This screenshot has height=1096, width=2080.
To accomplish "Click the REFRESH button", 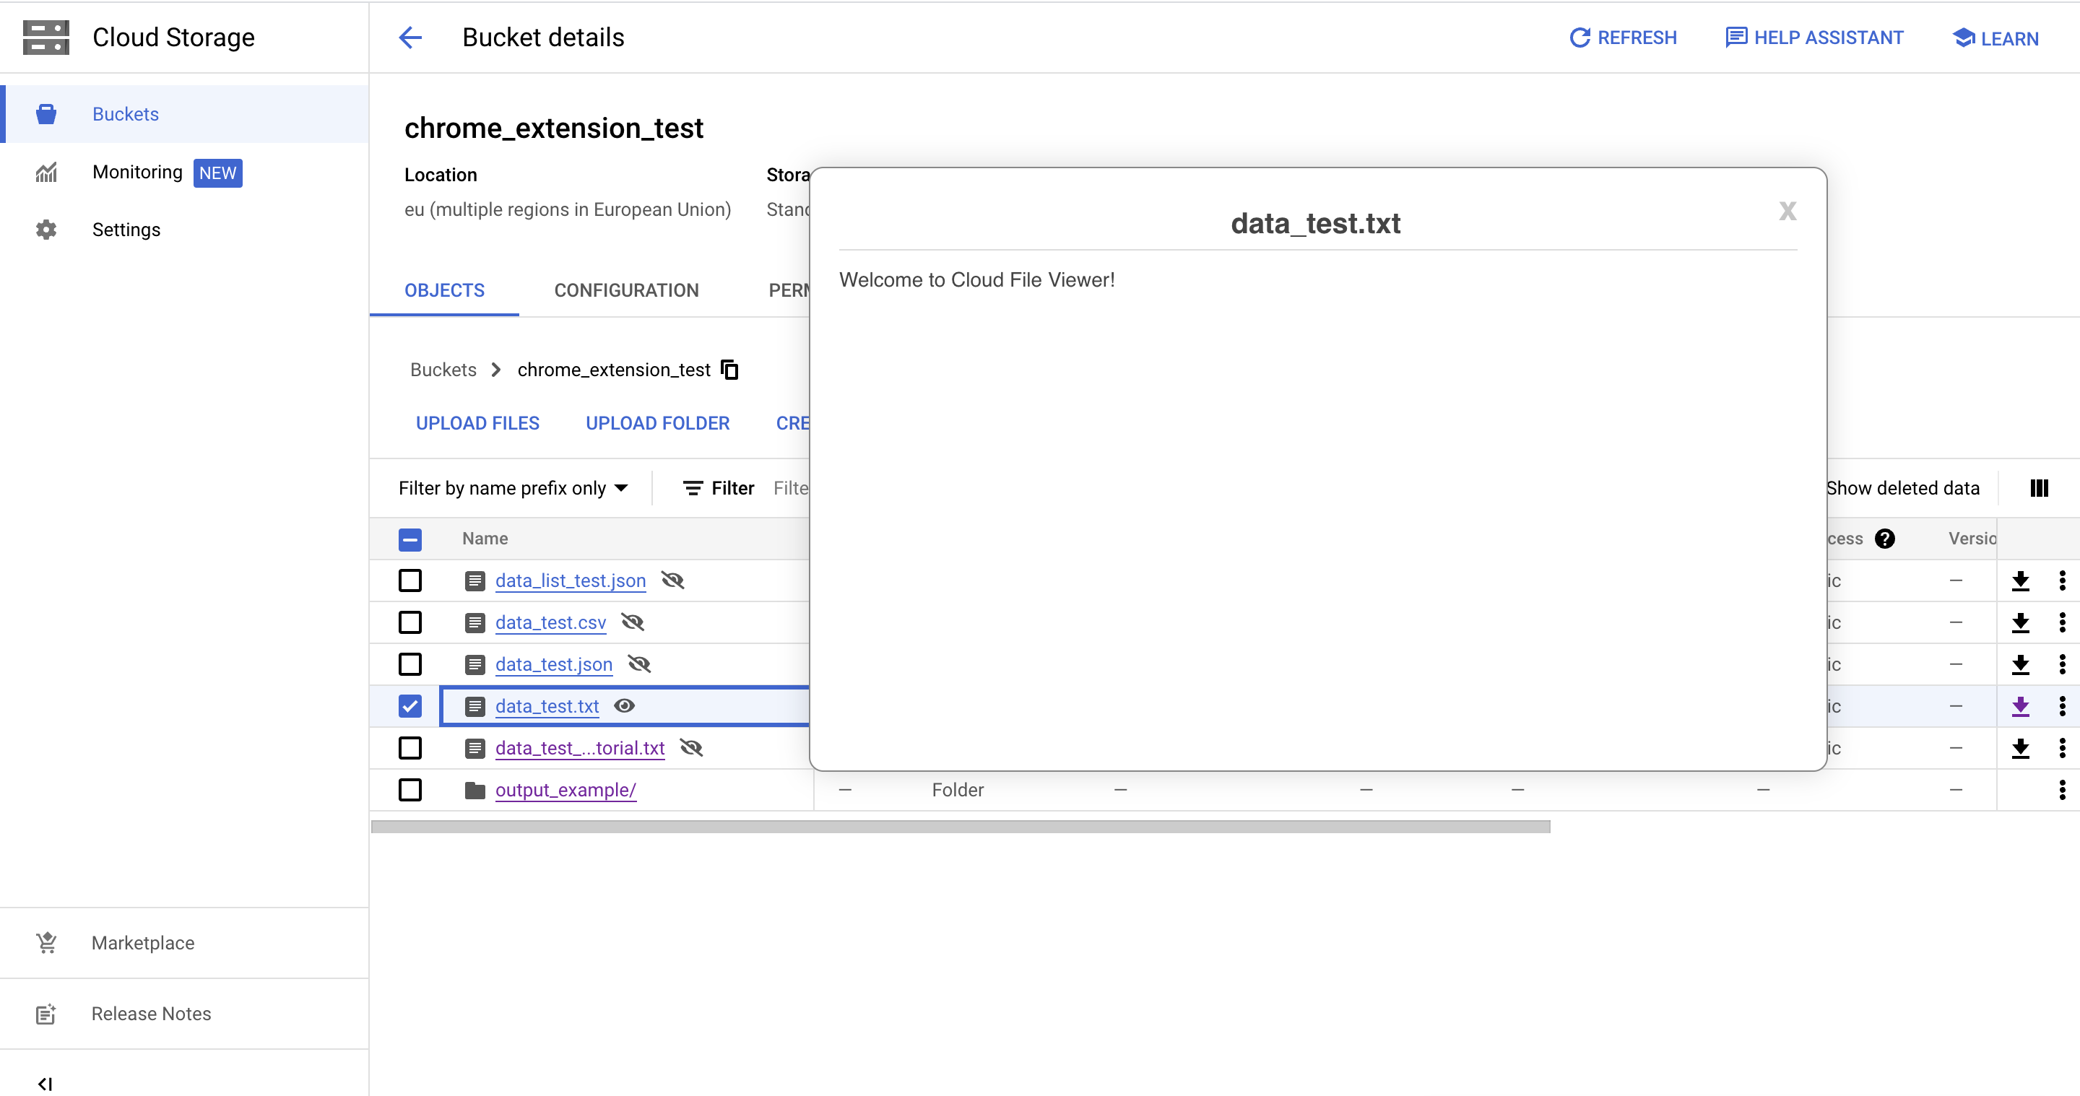I will [1623, 38].
